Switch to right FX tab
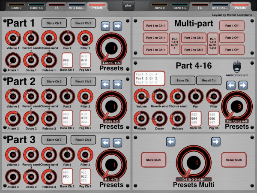 200,6
